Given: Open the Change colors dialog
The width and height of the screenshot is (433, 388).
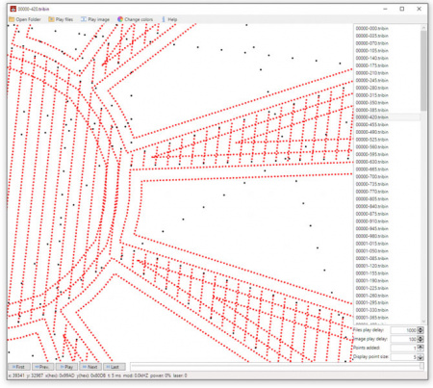Looking at the screenshot, I should coord(135,19).
